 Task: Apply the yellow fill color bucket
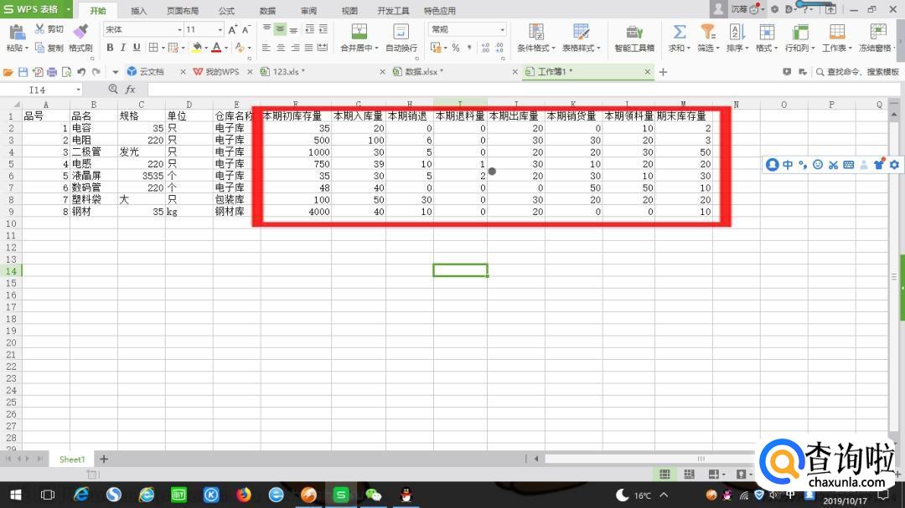[197, 48]
